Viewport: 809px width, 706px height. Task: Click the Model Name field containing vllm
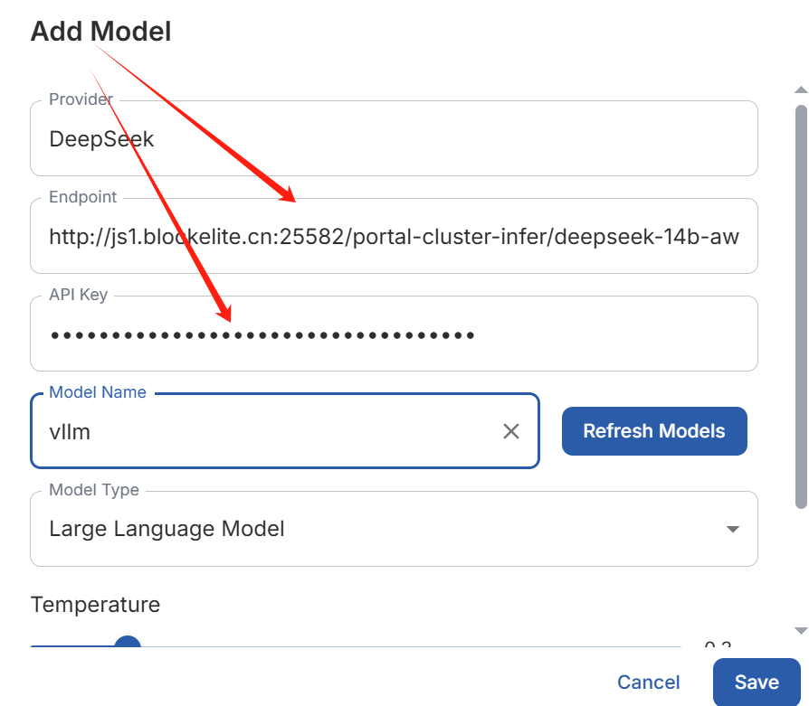click(x=285, y=431)
